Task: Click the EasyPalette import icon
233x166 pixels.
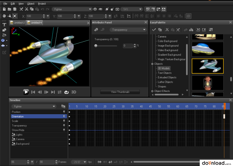Action: (x=198, y=30)
